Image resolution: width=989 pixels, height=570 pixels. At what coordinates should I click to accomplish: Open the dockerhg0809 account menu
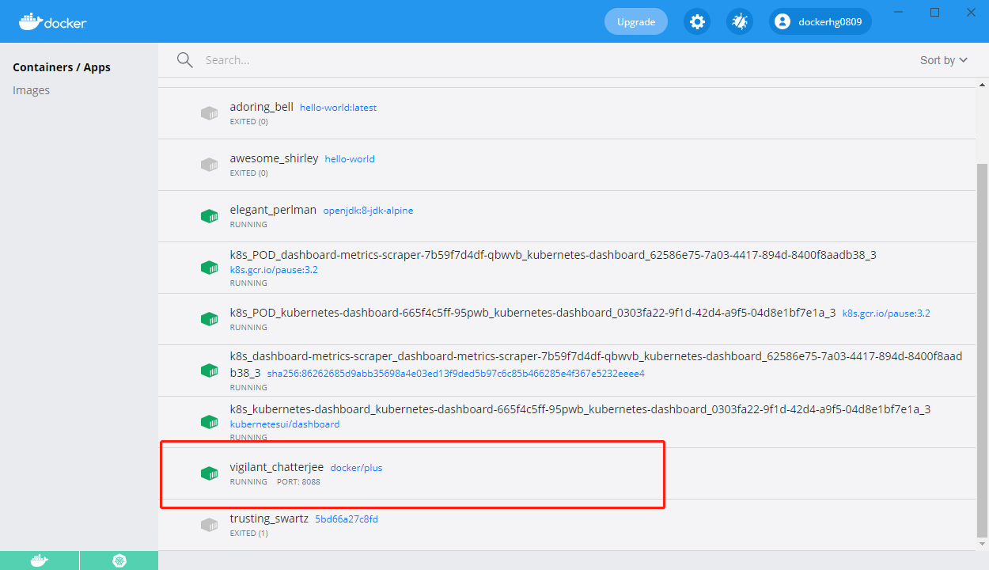coord(820,21)
